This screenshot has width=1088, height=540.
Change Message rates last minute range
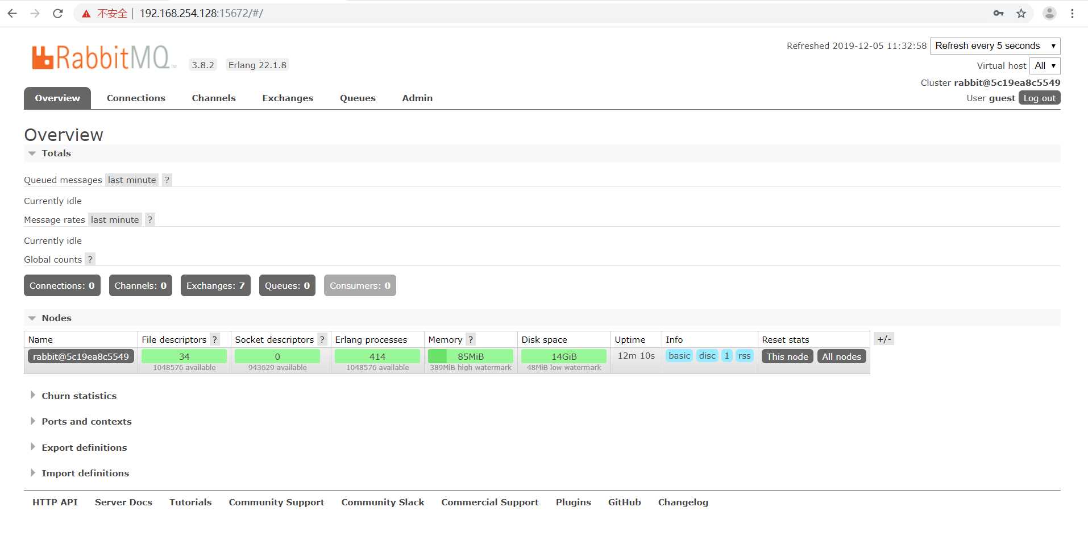115,220
